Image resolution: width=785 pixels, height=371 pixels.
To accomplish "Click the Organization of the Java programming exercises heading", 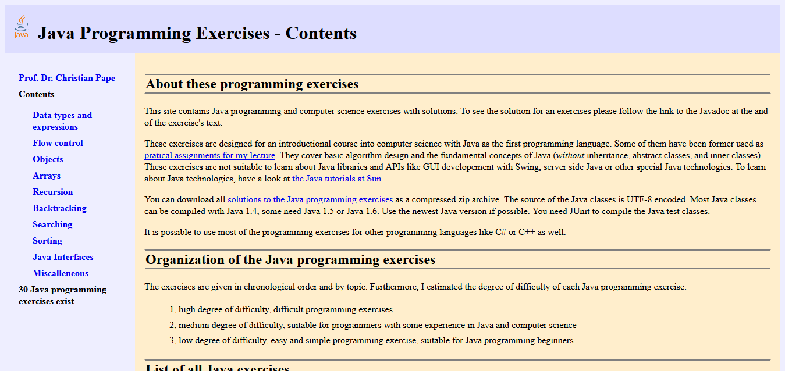I will coord(291,259).
